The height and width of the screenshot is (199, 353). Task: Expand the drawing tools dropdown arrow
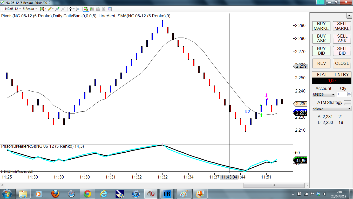coord(53,9)
